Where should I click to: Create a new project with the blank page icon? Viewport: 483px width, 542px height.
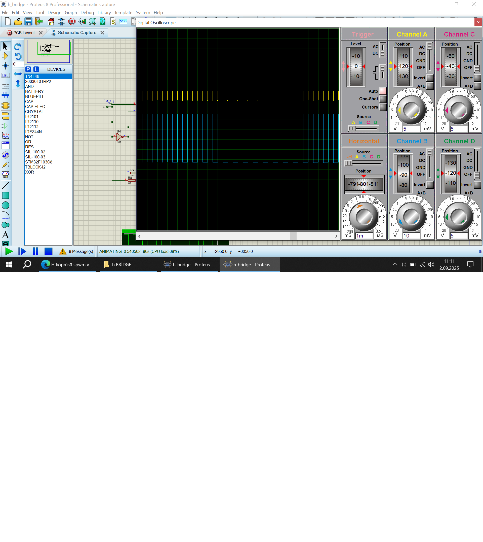coord(8,21)
